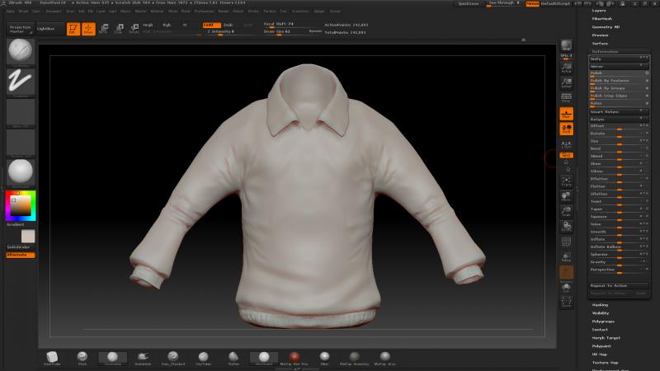
Task: Toggle the XYZ rotation axis button
Action: pos(566,155)
